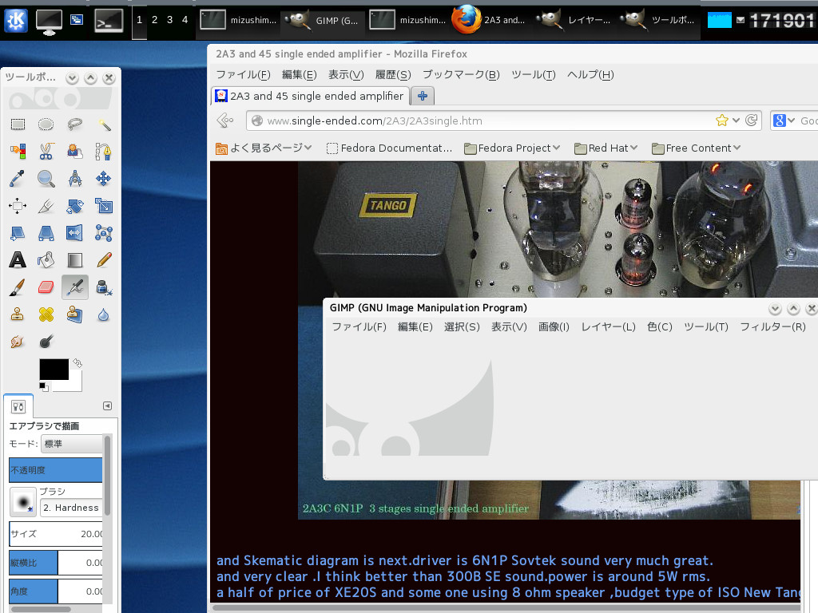Select the Move tool
818x613 pixels.
coord(104,178)
